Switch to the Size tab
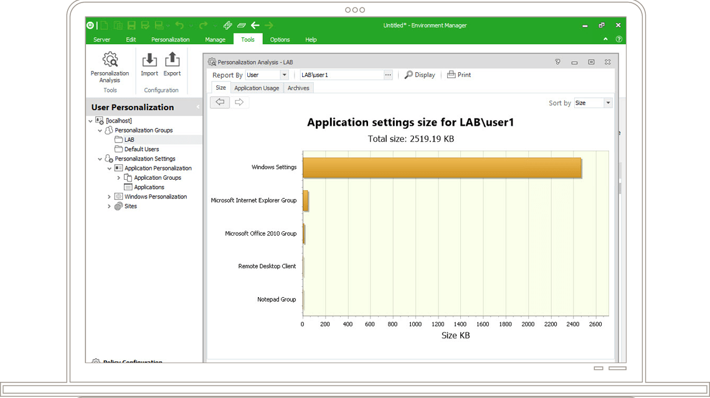Screen dimensions: 710x398 pyautogui.click(x=220, y=88)
